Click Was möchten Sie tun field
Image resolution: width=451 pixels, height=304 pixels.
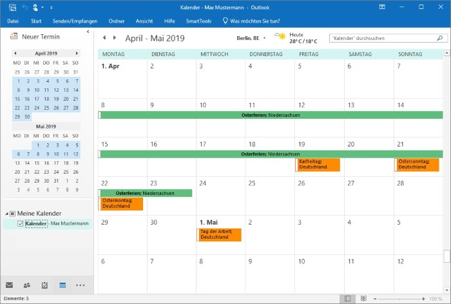click(255, 21)
